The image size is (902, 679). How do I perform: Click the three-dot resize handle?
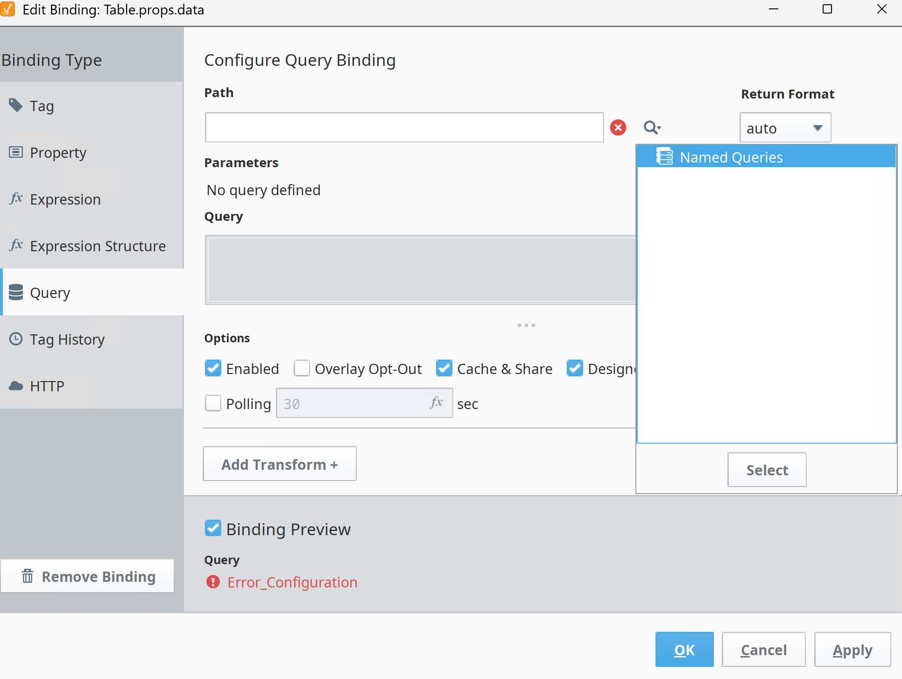tap(526, 325)
